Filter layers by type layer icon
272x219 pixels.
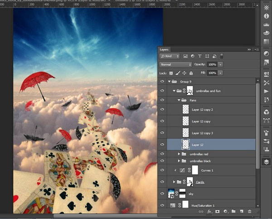199,56
